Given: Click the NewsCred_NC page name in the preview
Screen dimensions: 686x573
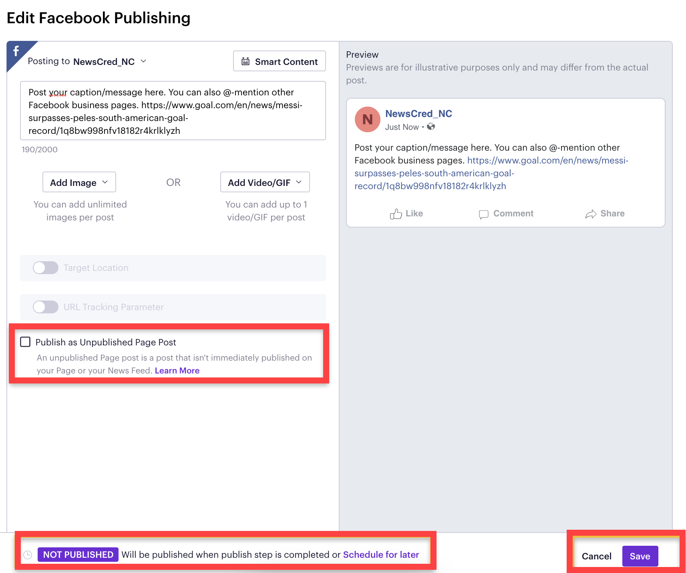Looking at the screenshot, I should coord(418,114).
